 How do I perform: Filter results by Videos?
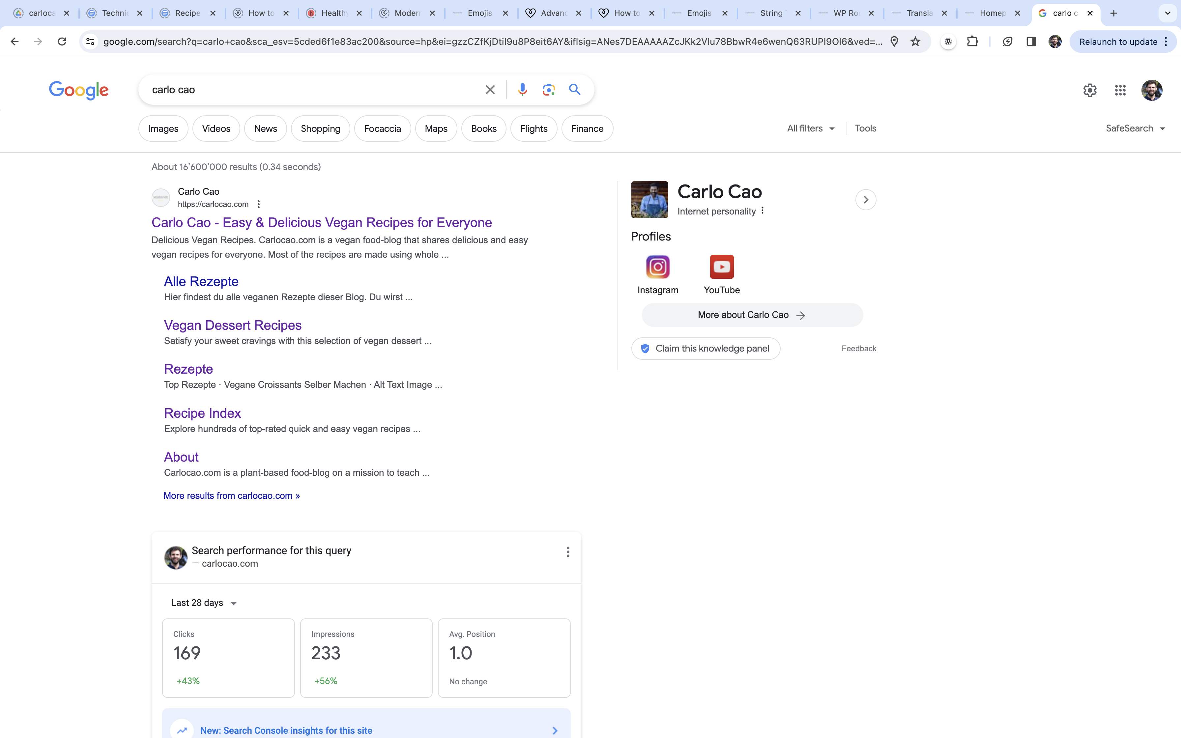click(x=216, y=128)
